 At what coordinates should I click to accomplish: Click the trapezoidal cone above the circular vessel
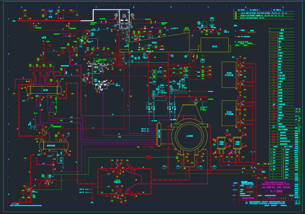click(x=189, y=114)
